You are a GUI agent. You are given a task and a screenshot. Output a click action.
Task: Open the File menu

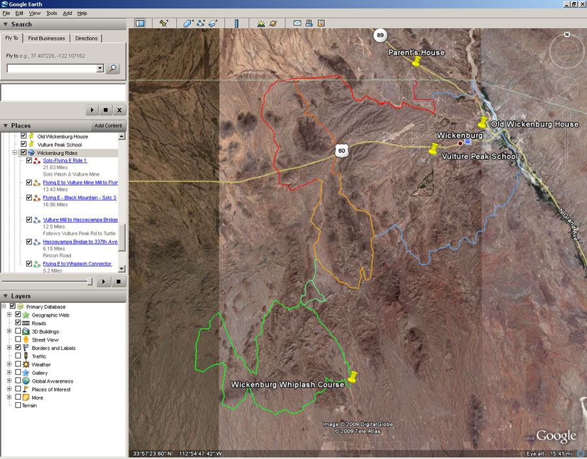click(x=6, y=13)
